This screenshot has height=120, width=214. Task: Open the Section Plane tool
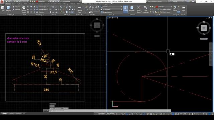pos(80,9)
